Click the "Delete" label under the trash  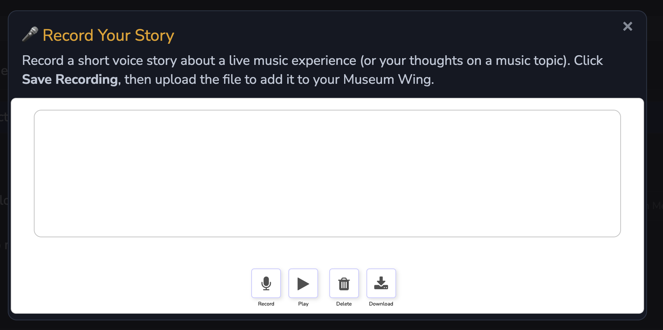tap(344, 304)
